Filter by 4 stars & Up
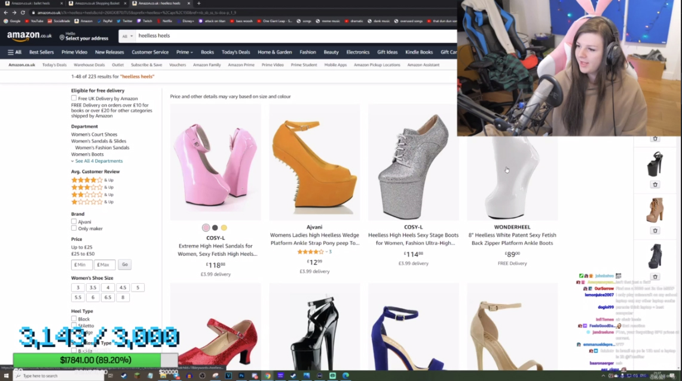This screenshot has width=682, height=381. 92,180
